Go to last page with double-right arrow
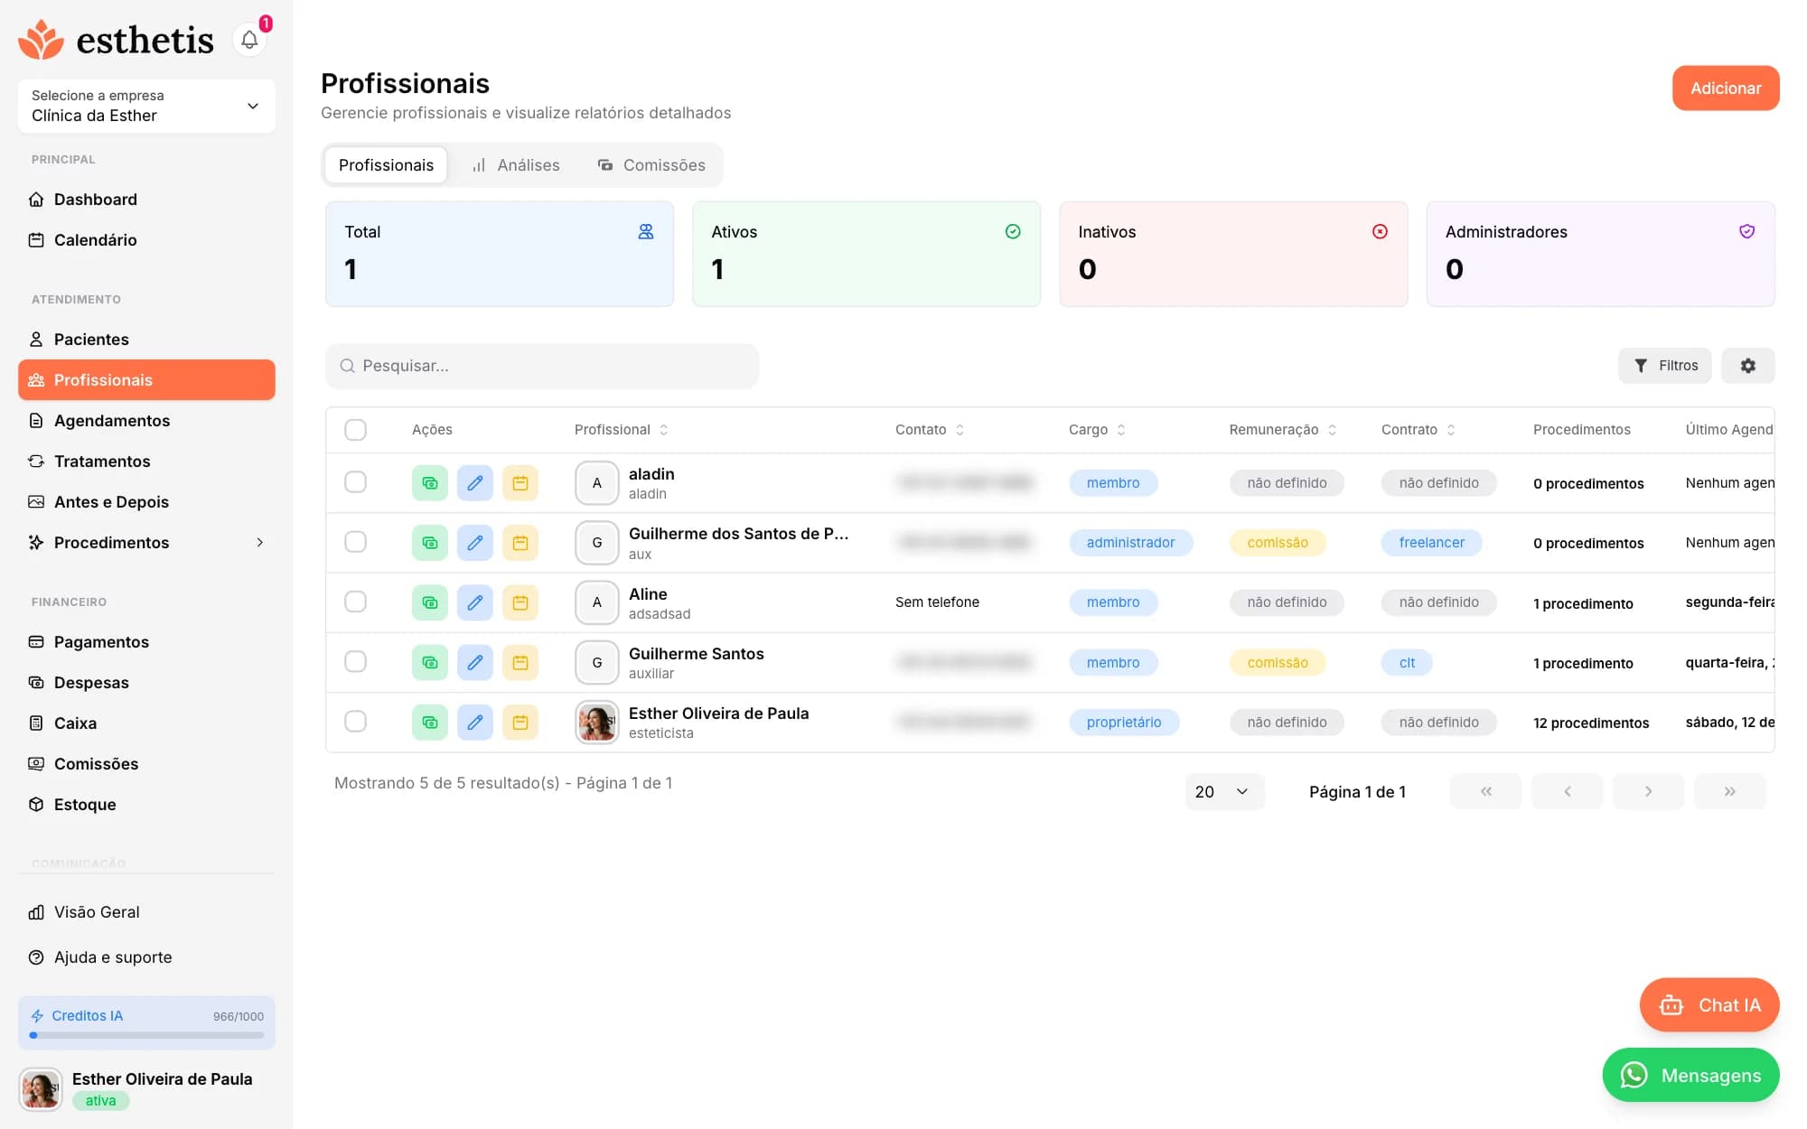Screen dimensions: 1807x1129 [x=1730, y=792]
